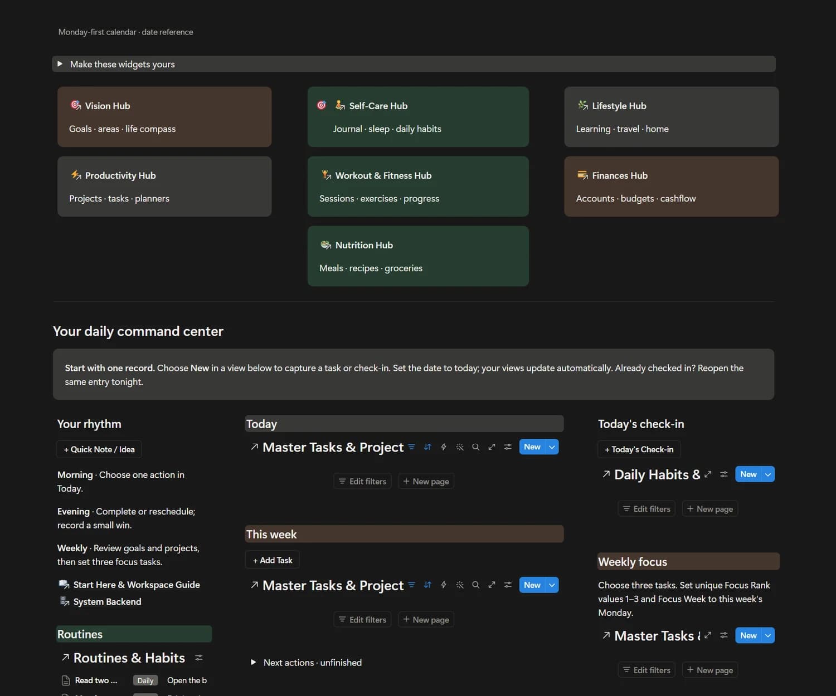
Task: Click Edit filters in Weekly focus
Action: point(647,670)
